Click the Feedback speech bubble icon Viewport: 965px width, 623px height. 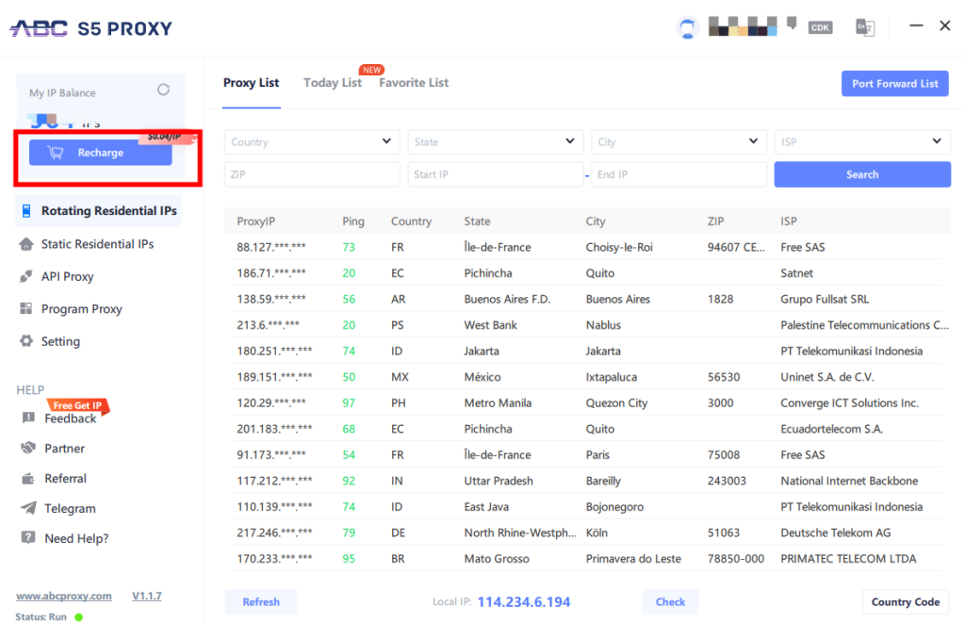tap(28, 418)
